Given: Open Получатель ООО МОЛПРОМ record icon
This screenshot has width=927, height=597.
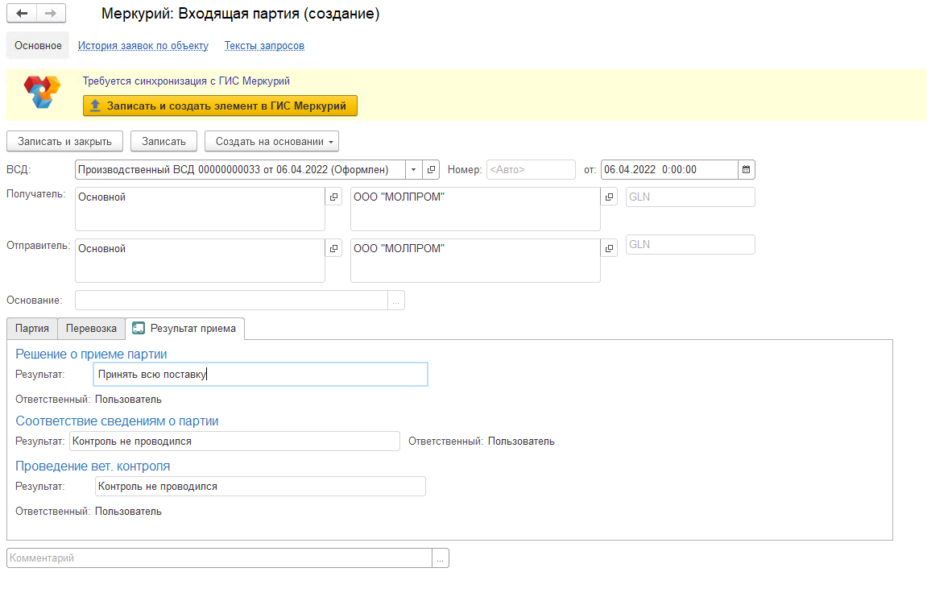Looking at the screenshot, I should (x=609, y=197).
